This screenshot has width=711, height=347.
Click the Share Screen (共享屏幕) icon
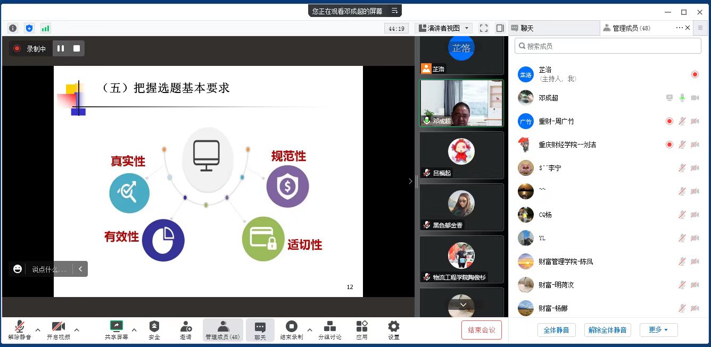[x=116, y=327]
